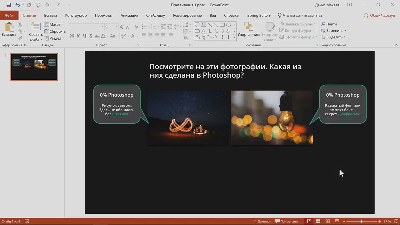Select the Format Painter brush icon
The width and height of the screenshot is (400, 225).
point(20,38)
